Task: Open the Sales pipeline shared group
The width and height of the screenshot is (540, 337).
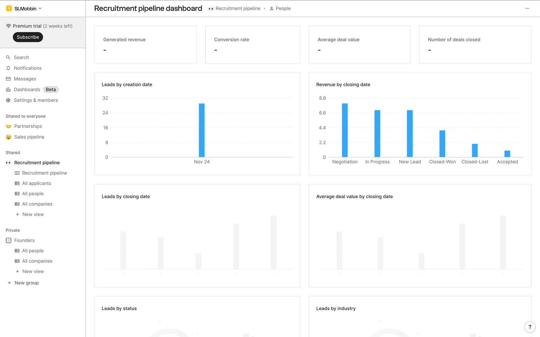Action: [x=29, y=137]
